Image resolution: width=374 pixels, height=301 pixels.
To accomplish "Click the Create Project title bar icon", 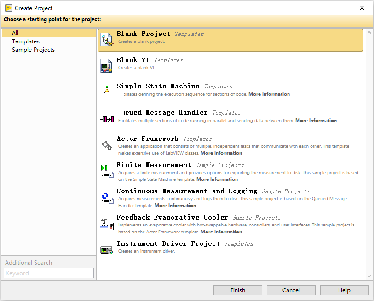I will [9, 8].
